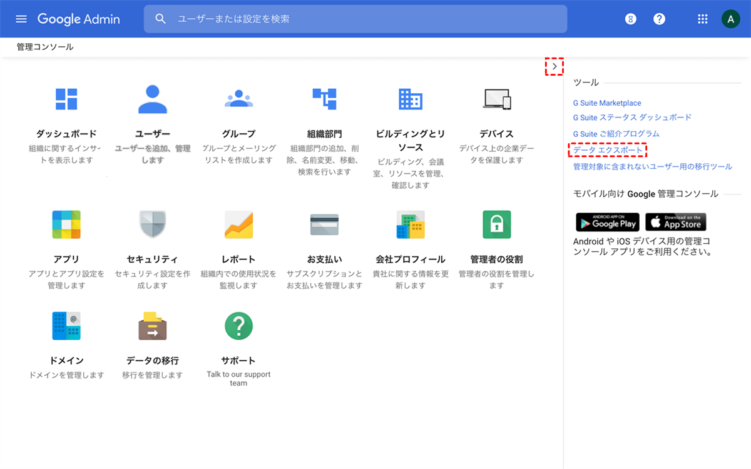The image size is (751, 469).
Task: Open the ビルディングとリソース icon
Action: pyautogui.click(x=411, y=99)
